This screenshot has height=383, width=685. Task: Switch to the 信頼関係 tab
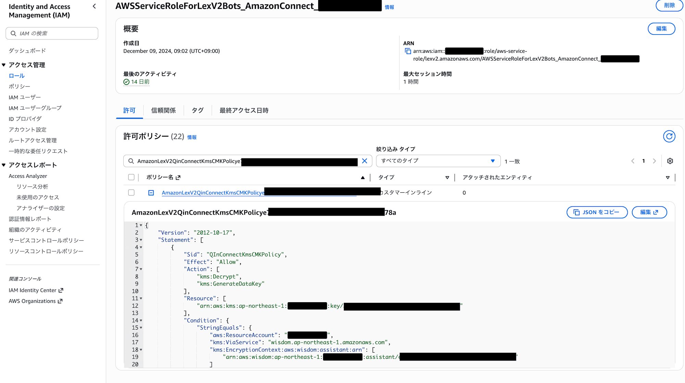[163, 111]
